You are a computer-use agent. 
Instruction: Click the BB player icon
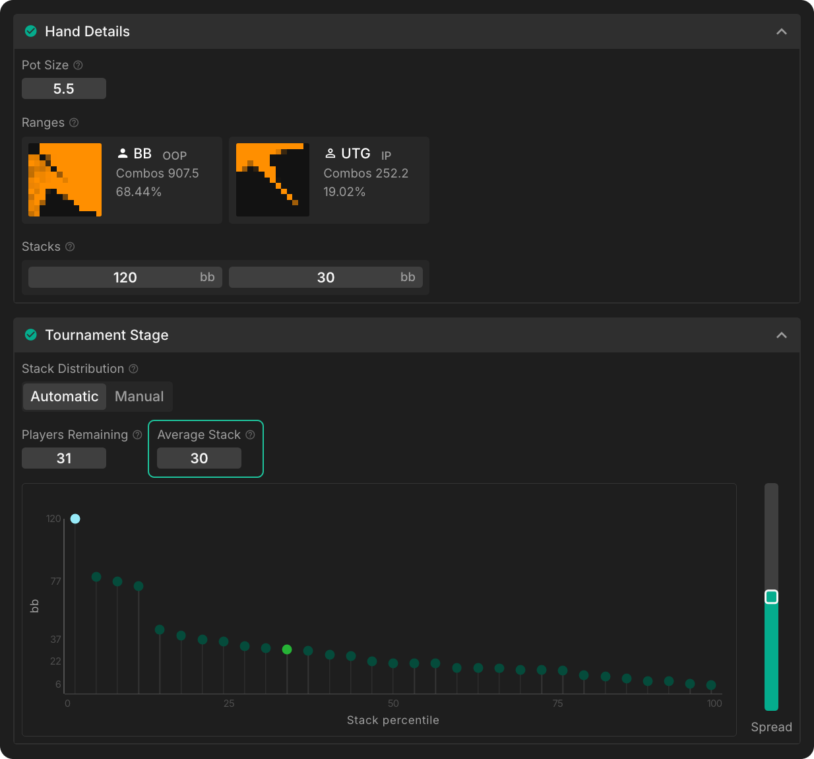[x=123, y=153]
